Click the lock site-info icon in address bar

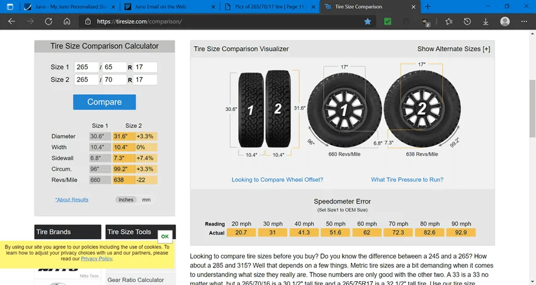(x=88, y=21)
